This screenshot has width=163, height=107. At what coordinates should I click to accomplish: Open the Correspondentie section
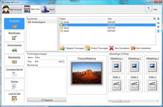click(x=14, y=72)
